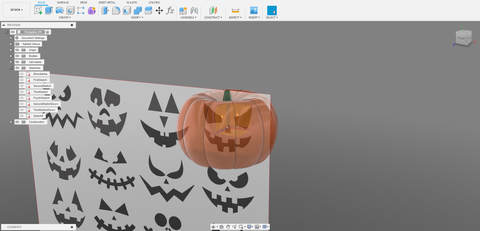Switch to the SURFACE tab
Image resolution: width=480 pixels, height=231 pixels.
pos(63,2)
